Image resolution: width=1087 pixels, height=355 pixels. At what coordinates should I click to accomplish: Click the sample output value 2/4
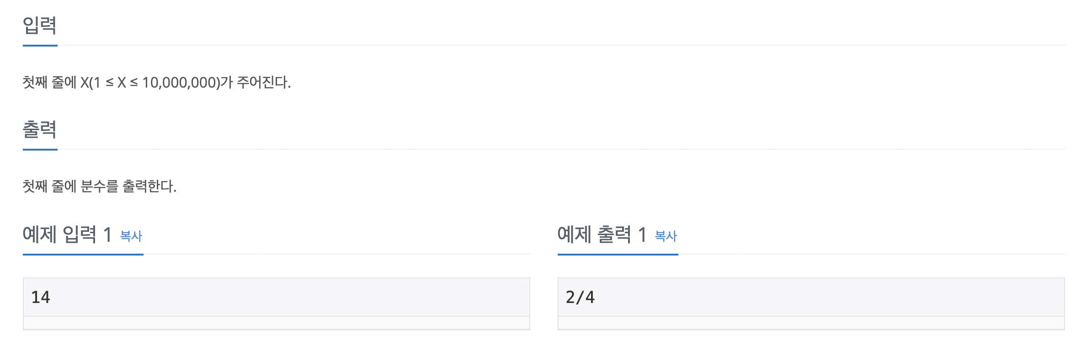(580, 297)
